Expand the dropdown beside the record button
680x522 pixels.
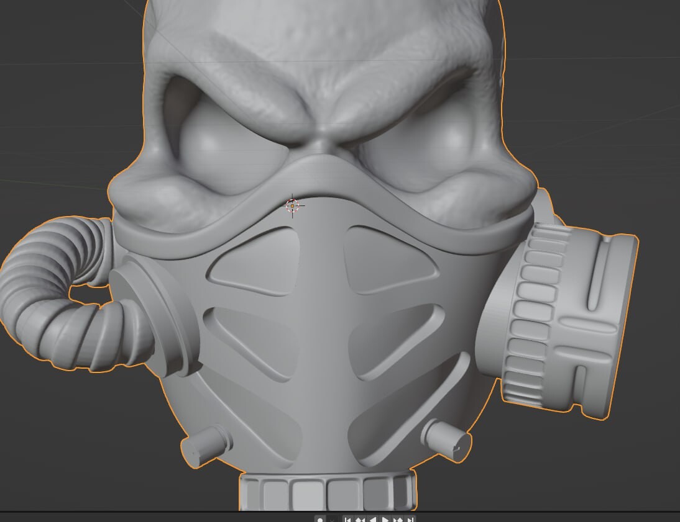(x=332, y=518)
